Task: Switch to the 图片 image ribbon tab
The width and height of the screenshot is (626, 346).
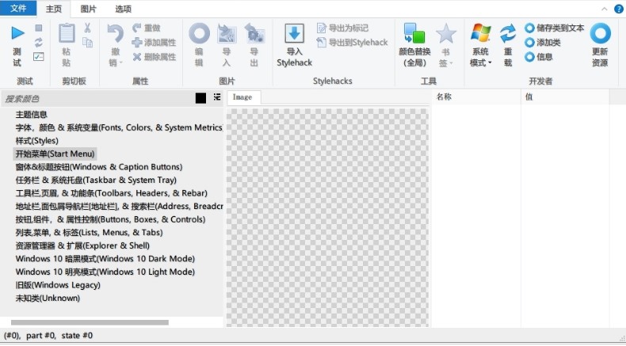Action: 88,9
